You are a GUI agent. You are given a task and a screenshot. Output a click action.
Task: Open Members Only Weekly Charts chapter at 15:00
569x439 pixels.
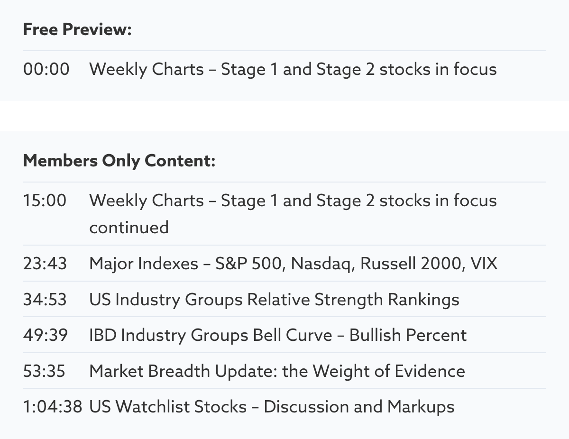pos(293,201)
